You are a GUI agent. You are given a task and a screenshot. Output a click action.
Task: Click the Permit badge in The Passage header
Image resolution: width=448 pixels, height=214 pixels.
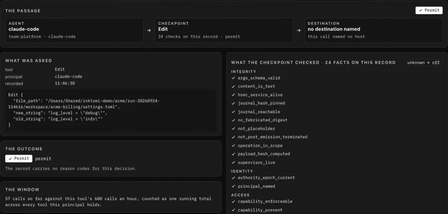click(429, 10)
